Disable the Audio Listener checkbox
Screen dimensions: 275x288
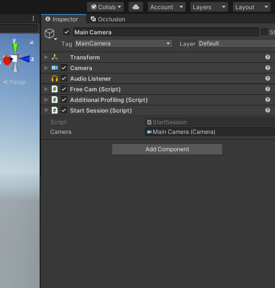tap(64, 79)
